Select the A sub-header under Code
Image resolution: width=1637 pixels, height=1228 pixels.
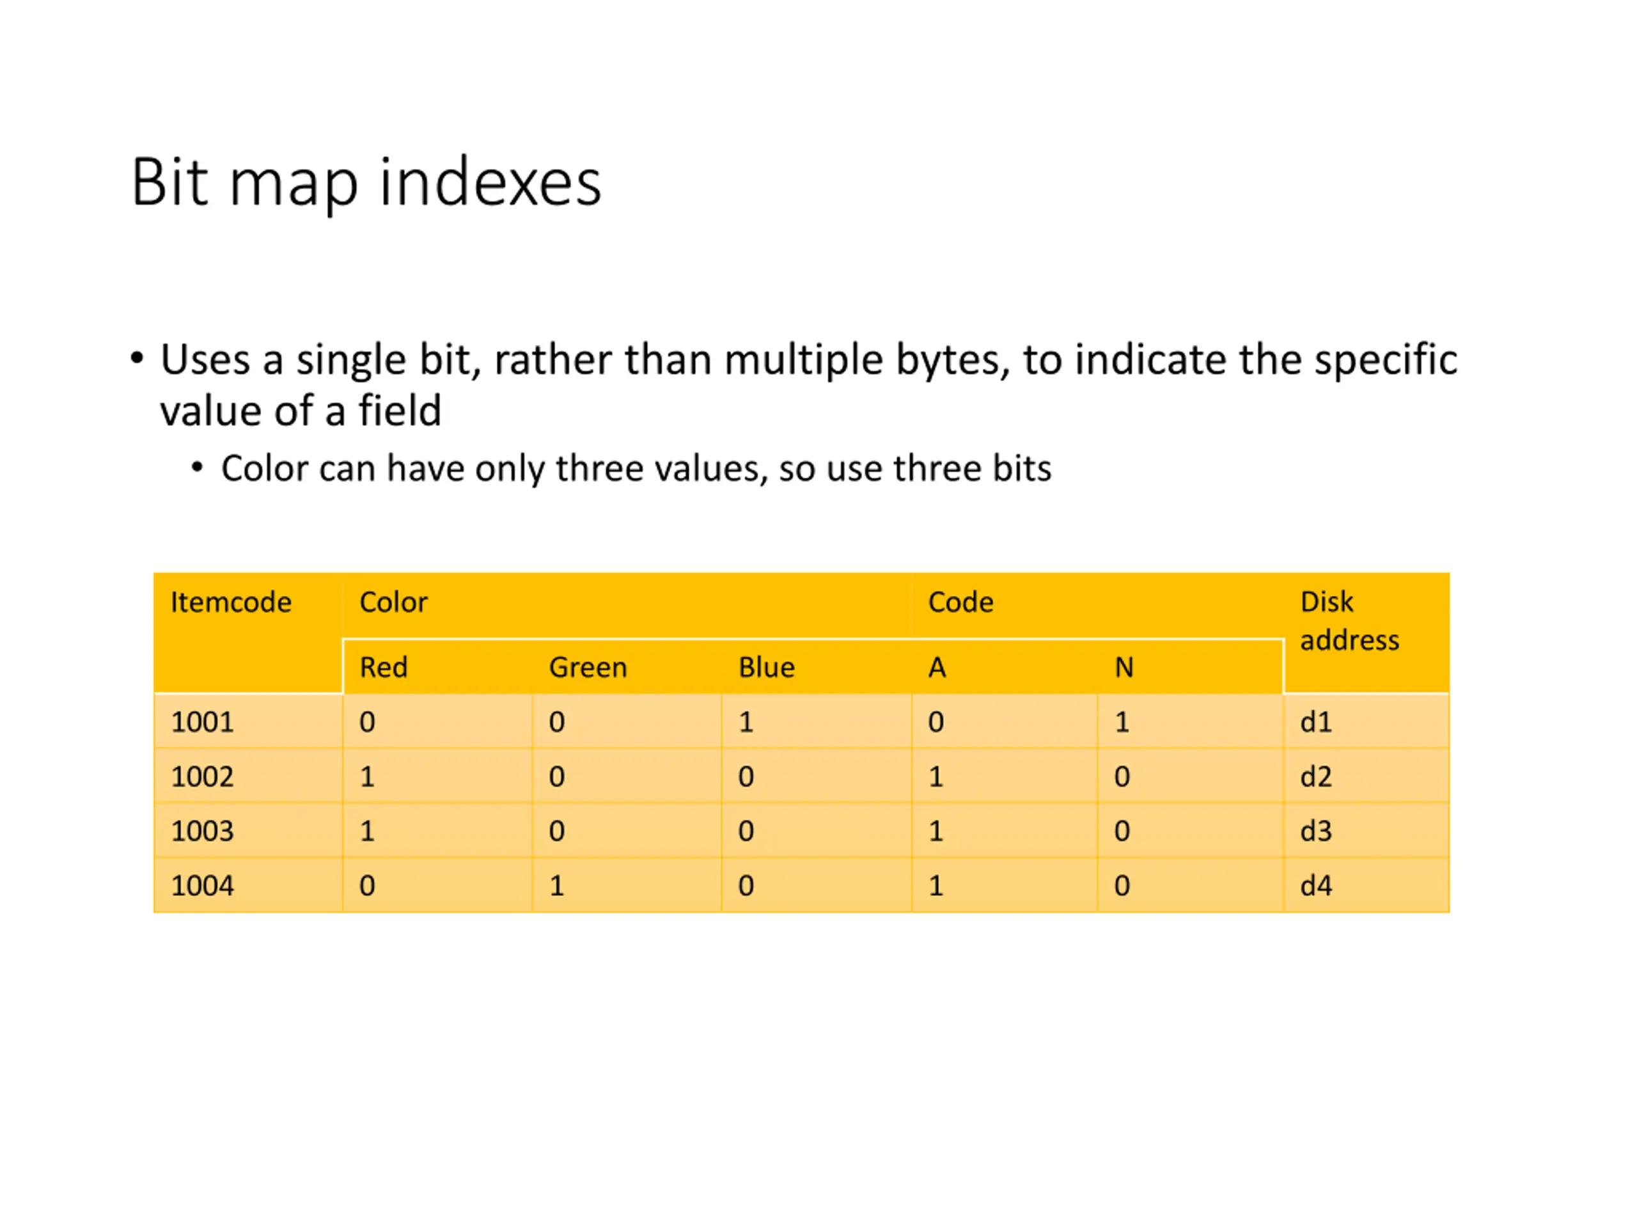1004,667
